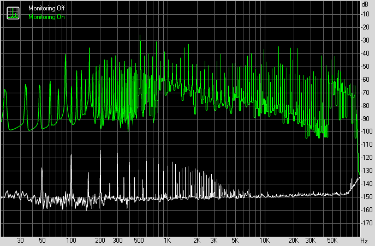Click the 20K frequency label
The image size is (375, 246).
tap(293, 240)
